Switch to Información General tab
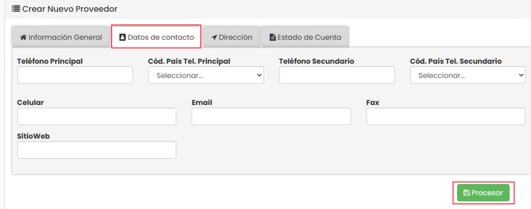The image size is (531, 209). 61,37
